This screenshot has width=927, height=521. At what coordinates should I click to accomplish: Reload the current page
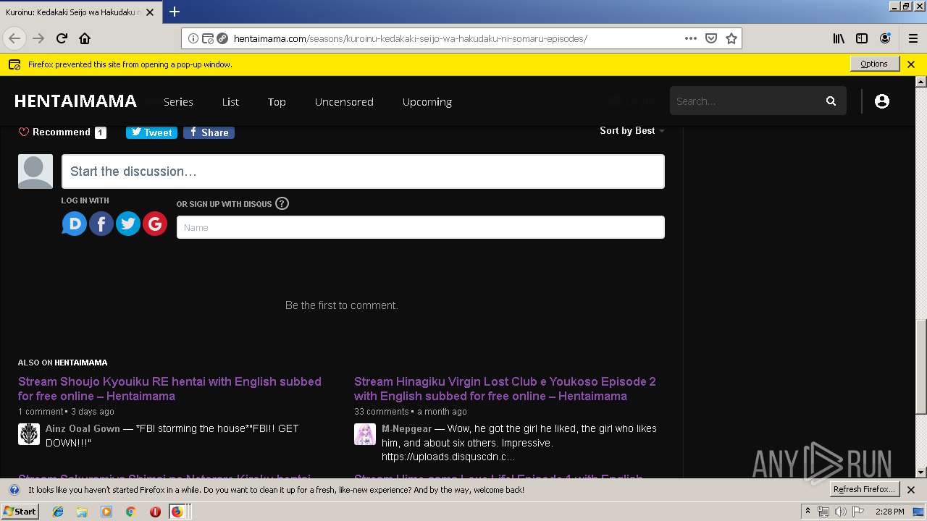(x=62, y=38)
